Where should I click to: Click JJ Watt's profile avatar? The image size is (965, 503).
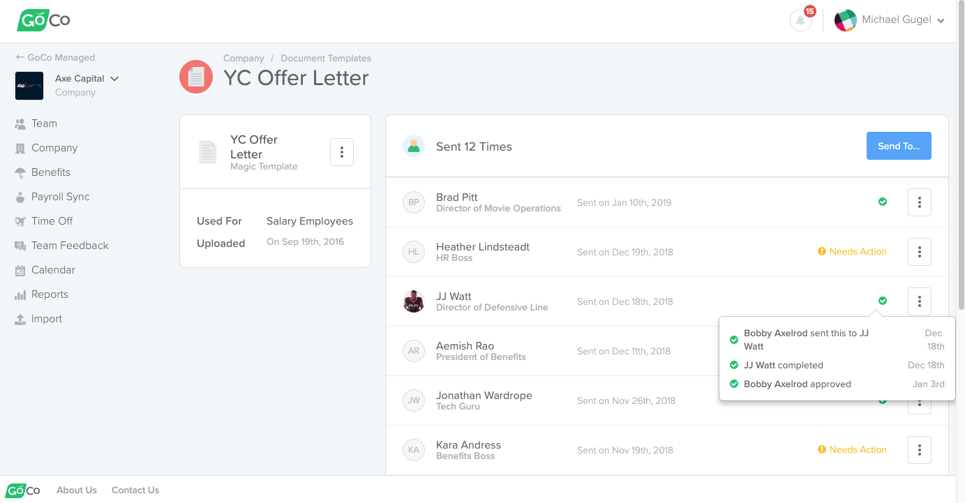tap(414, 301)
